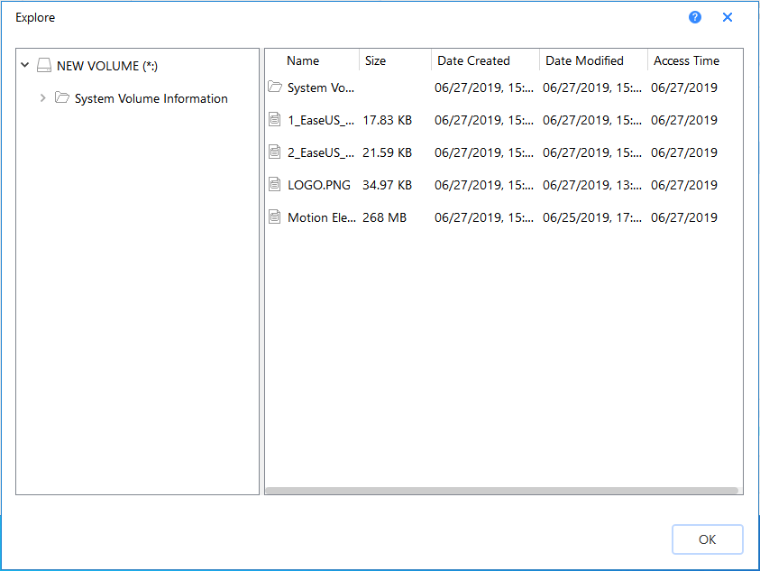Click the folder icon beside System Vo...
This screenshot has width=760, height=571.
coord(274,86)
